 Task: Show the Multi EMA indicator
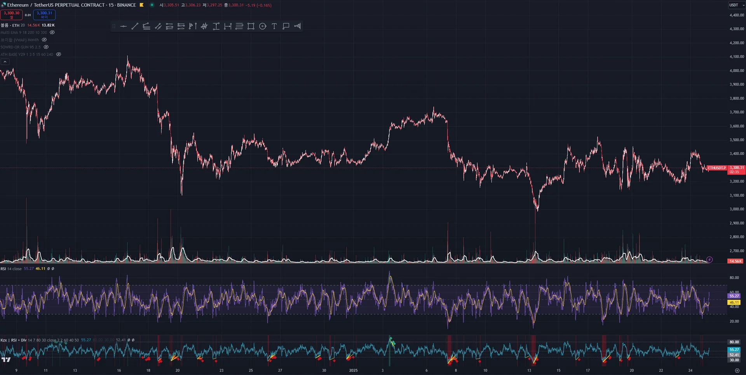52,33
